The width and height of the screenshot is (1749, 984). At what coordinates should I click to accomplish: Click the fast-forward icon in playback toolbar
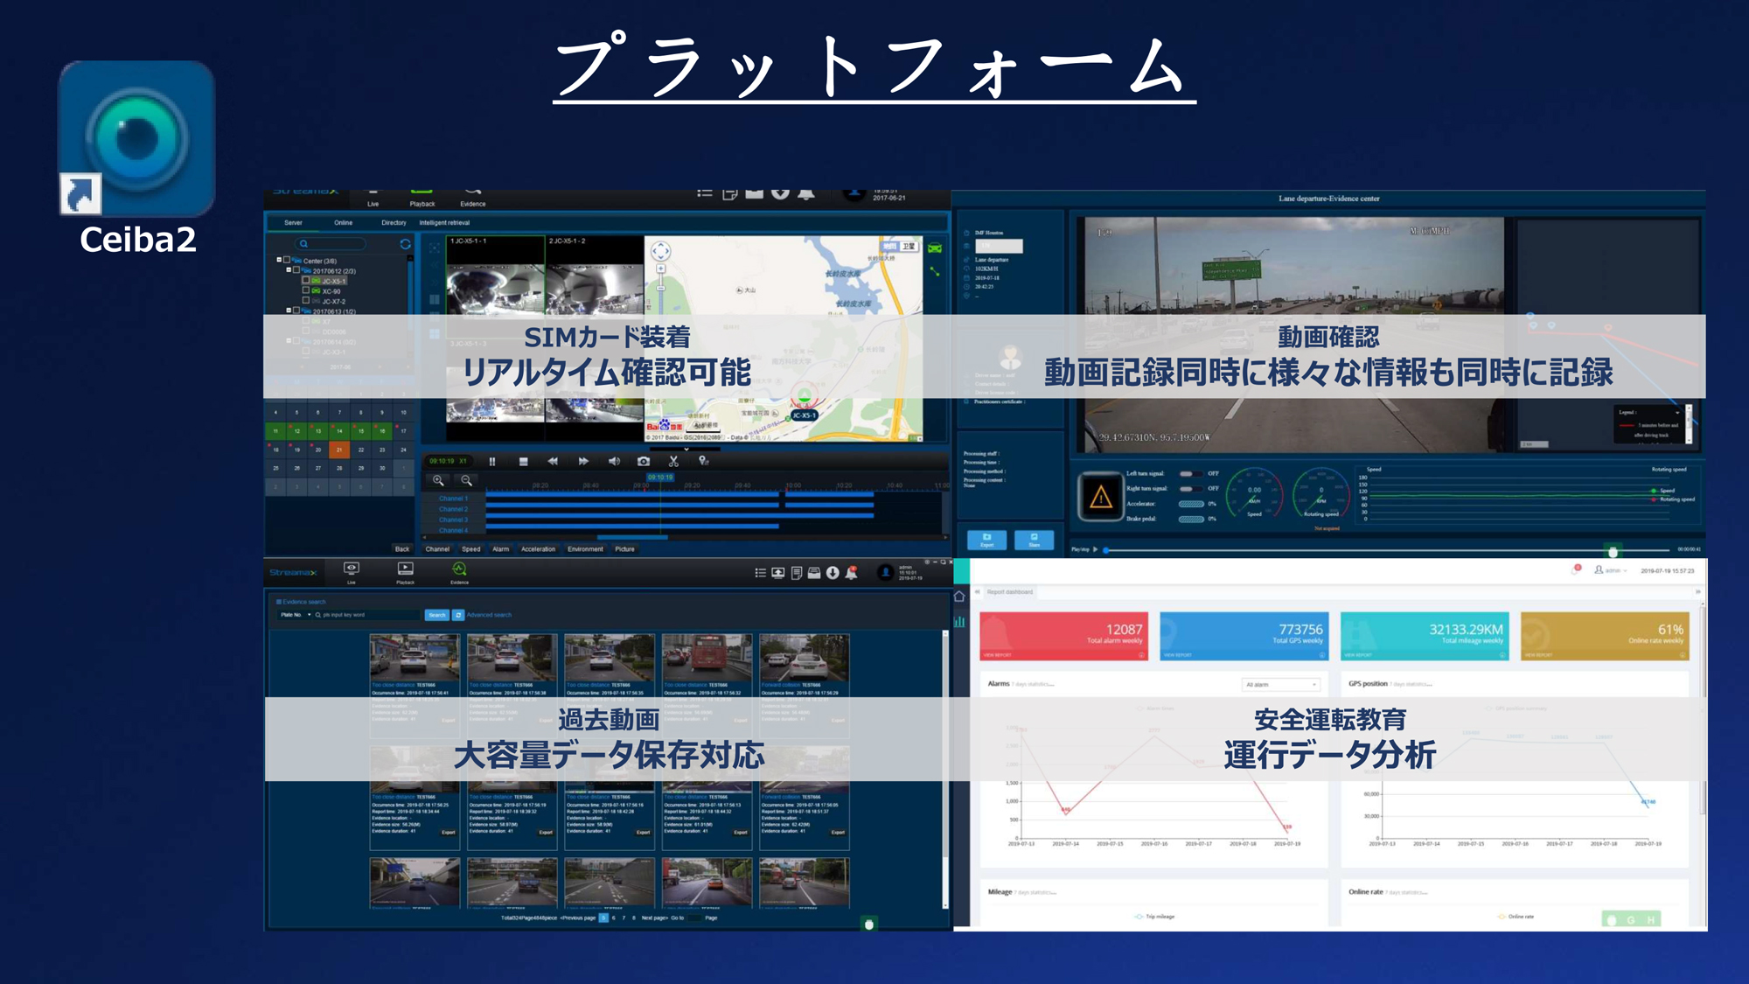[583, 461]
